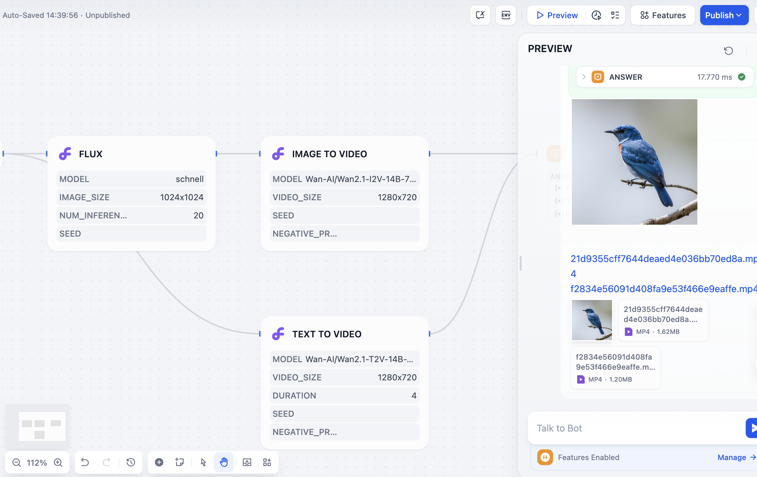Click the Preview button

[x=557, y=15]
